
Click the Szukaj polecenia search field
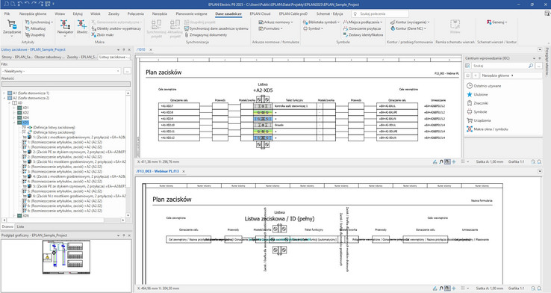[x=380, y=13]
